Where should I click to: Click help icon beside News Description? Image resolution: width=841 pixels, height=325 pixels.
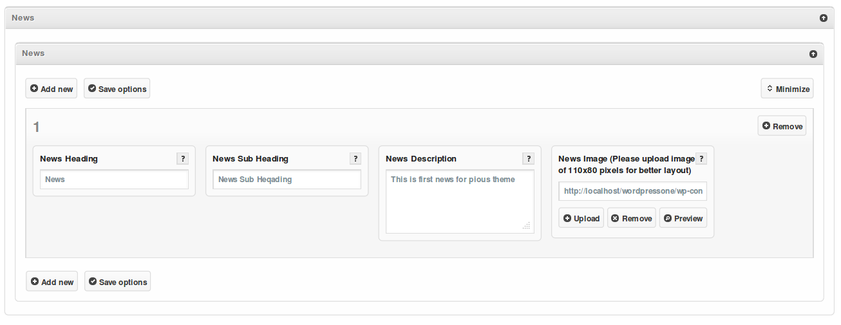(528, 159)
